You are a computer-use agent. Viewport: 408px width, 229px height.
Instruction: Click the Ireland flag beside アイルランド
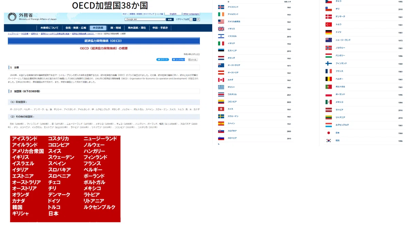[221, 14]
